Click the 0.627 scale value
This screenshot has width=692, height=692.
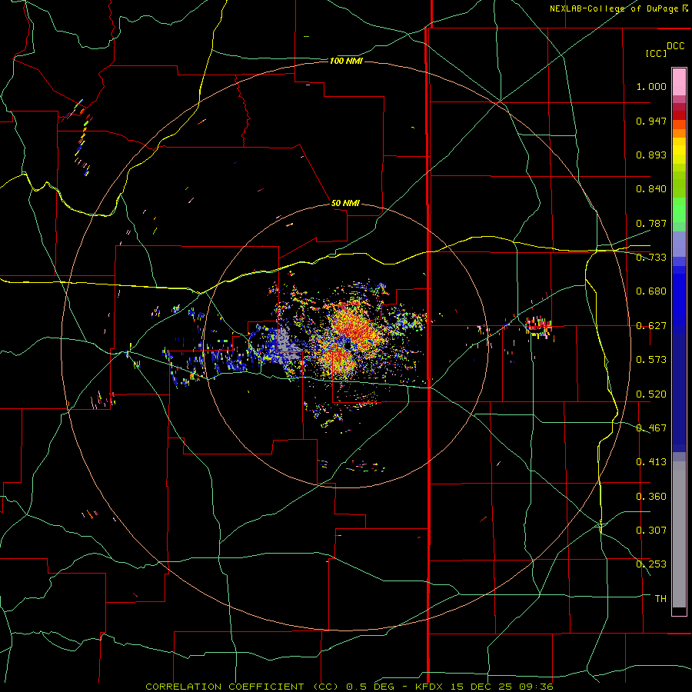pos(651,326)
